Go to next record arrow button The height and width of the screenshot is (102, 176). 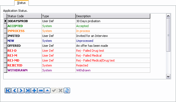click(21, 91)
